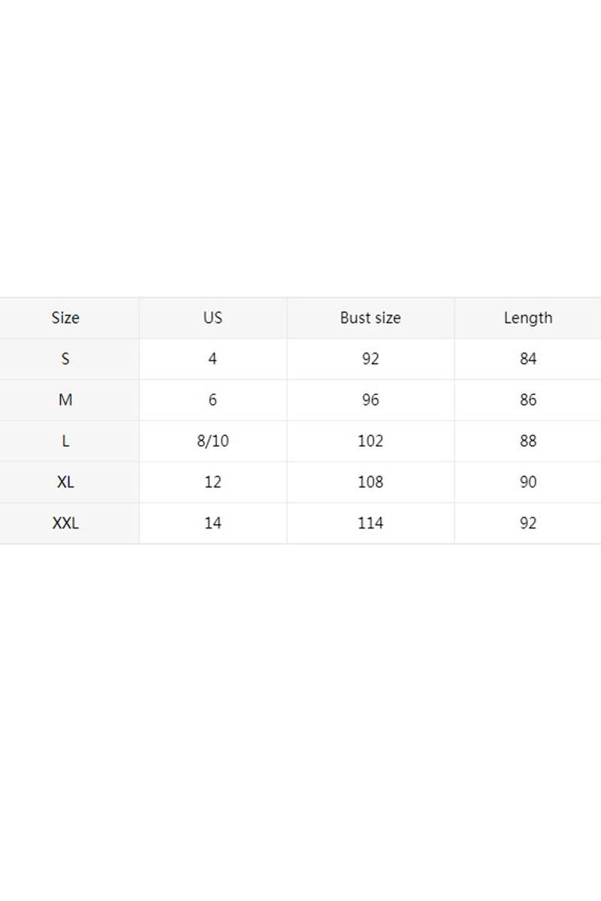Click the length 86 cell

coord(528,400)
